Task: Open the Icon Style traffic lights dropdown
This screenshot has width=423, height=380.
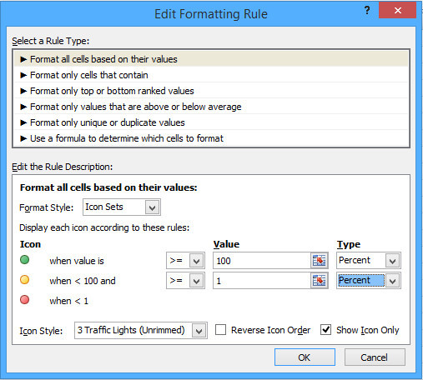Action: [x=141, y=330]
